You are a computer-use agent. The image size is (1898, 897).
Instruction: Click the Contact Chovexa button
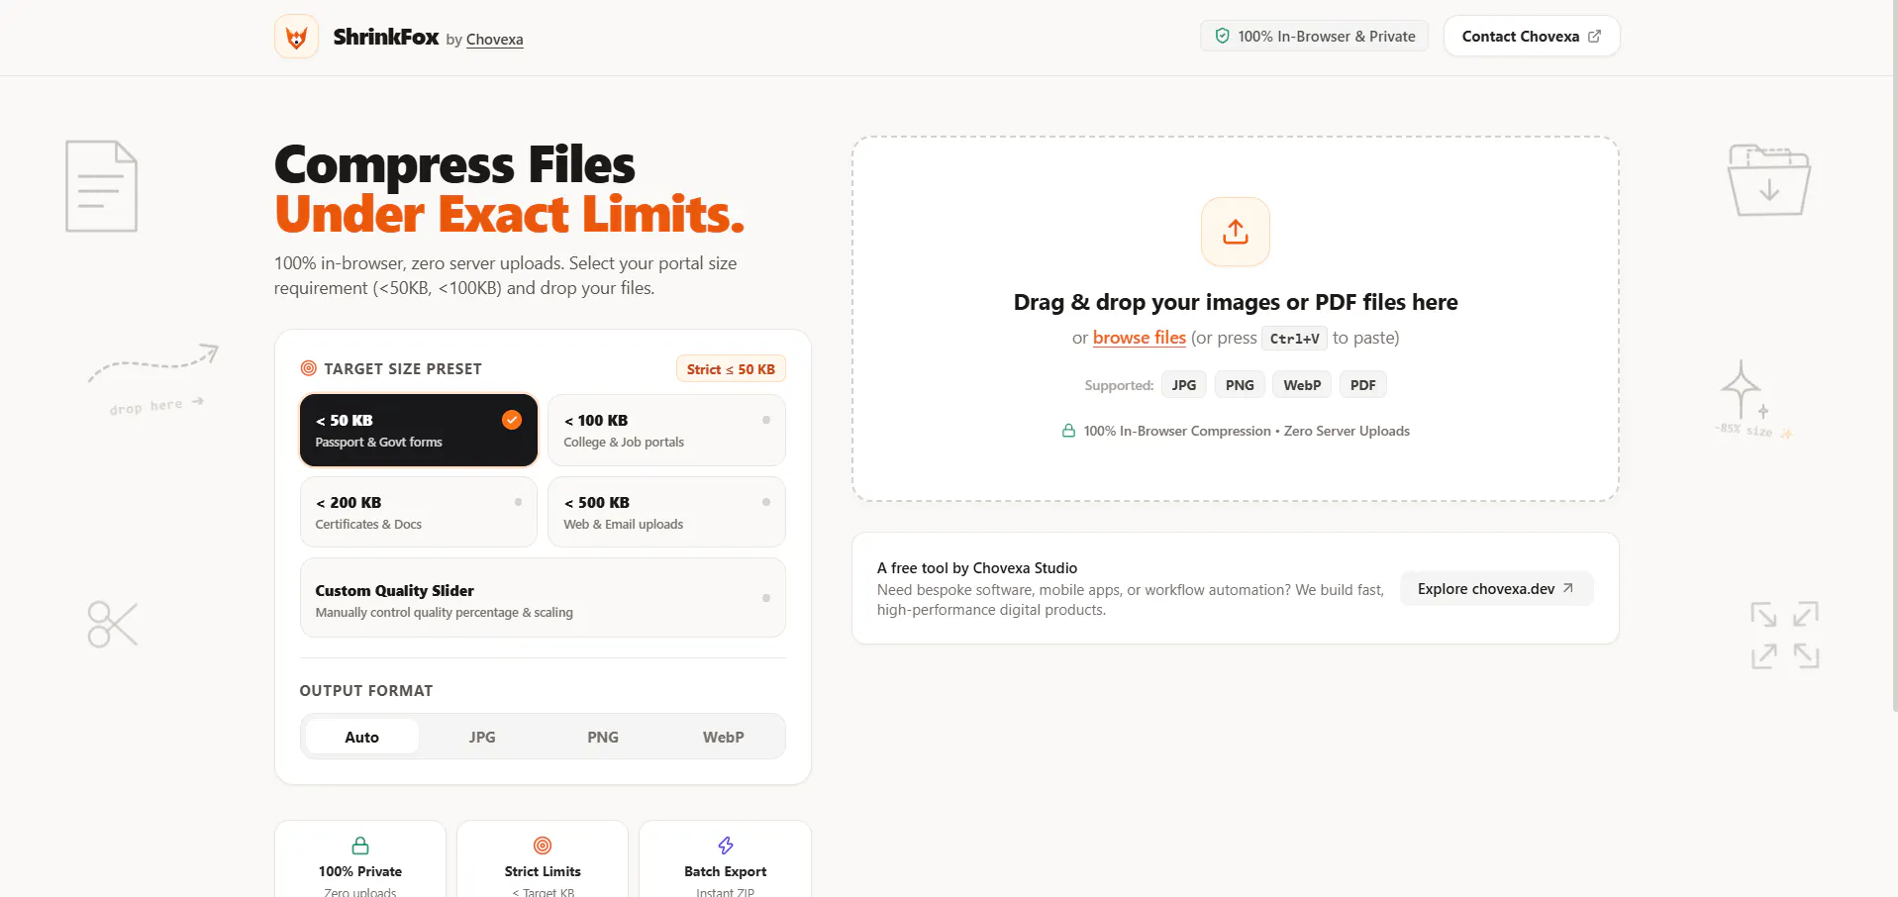pos(1532,37)
